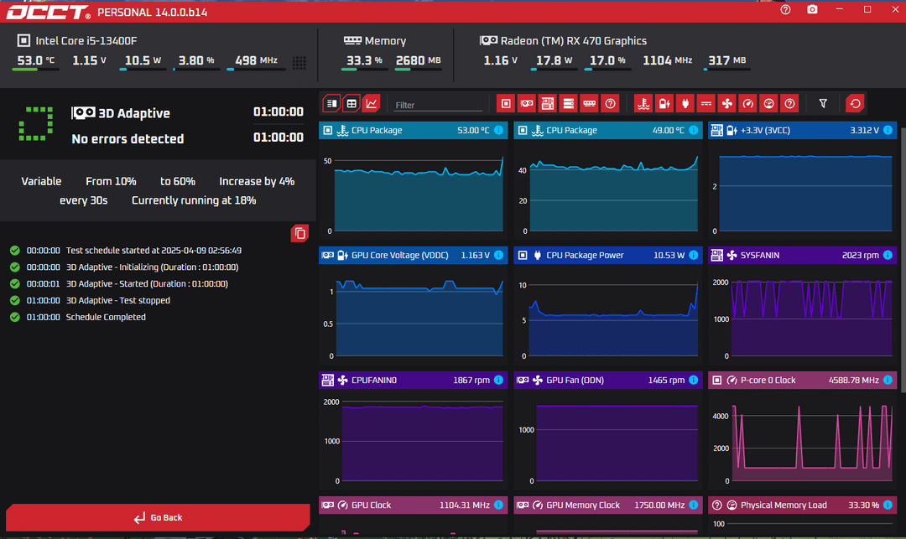
Task: Click the CPU frequency 498 MHz reading
Action: tap(256, 60)
